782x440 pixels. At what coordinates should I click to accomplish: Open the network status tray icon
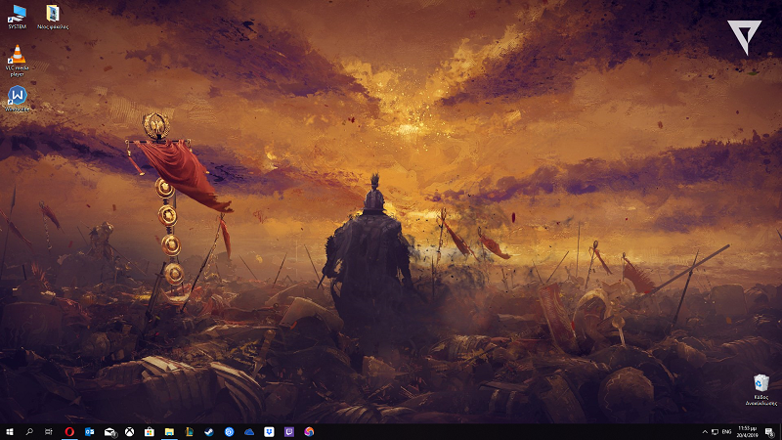[x=716, y=432]
